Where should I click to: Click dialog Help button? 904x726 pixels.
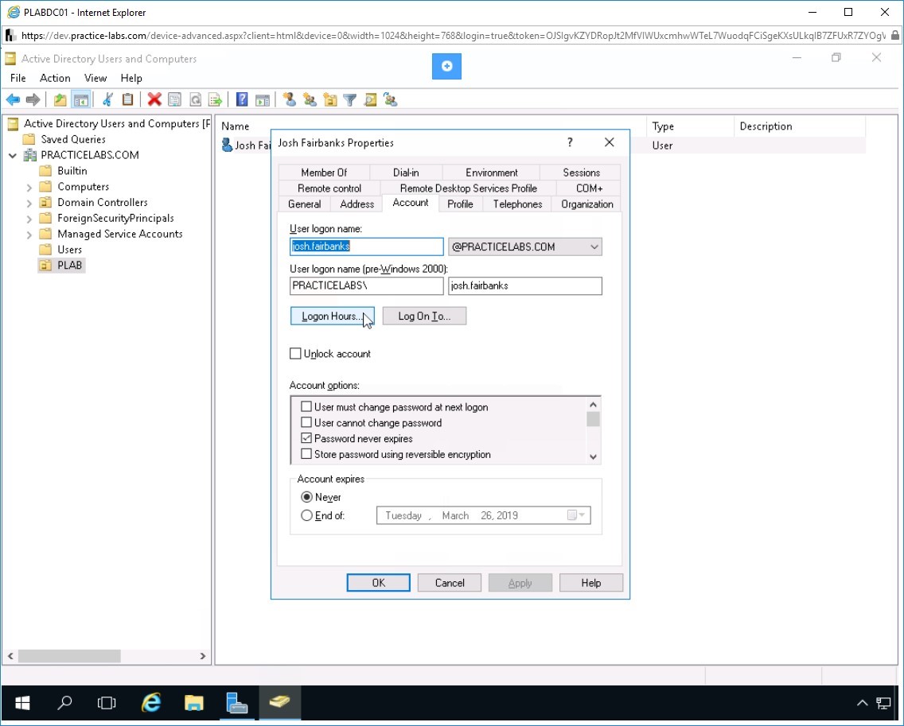tap(591, 583)
